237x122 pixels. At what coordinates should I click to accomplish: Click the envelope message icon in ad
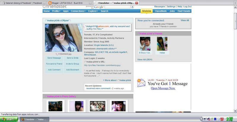point(141,83)
